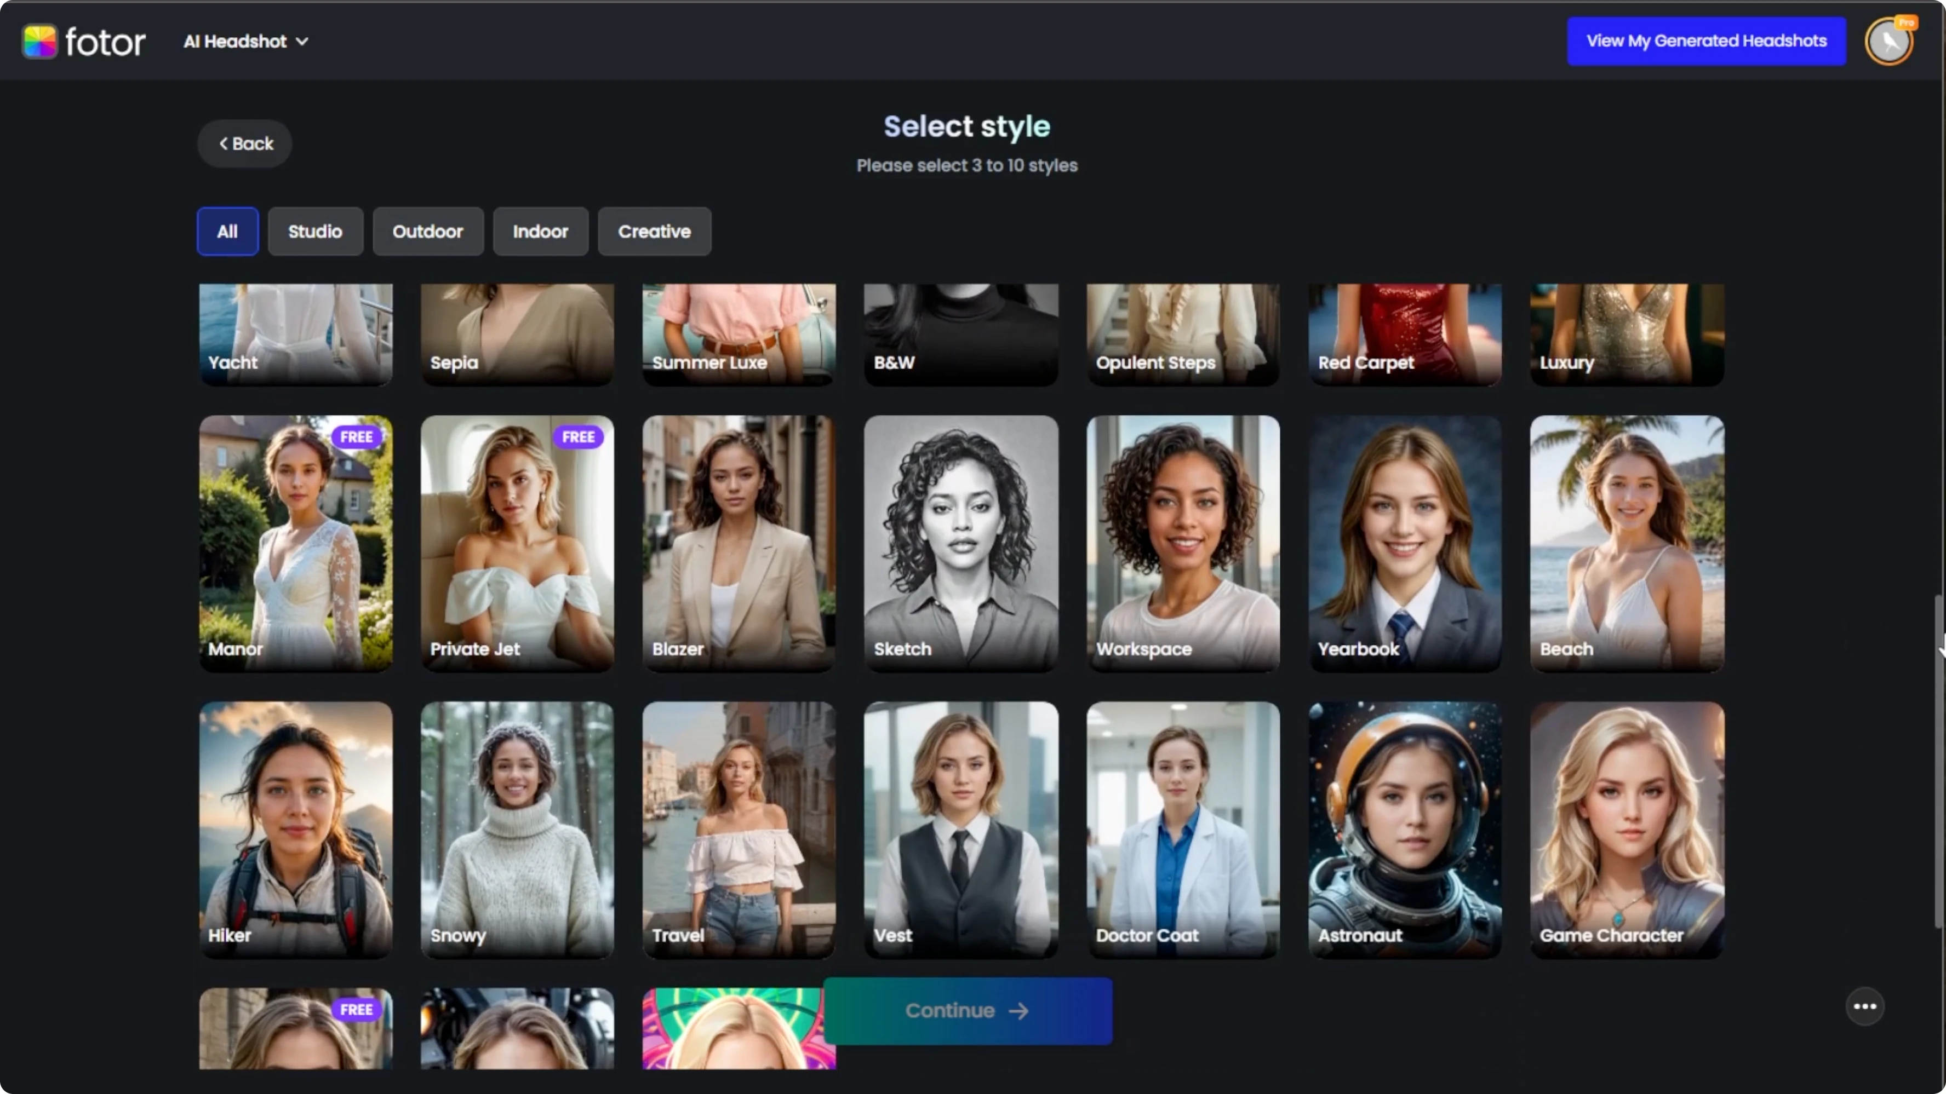The height and width of the screenshot is (1094, 1946).
Task: Pick the Vest style
Action: coord(961,830)
